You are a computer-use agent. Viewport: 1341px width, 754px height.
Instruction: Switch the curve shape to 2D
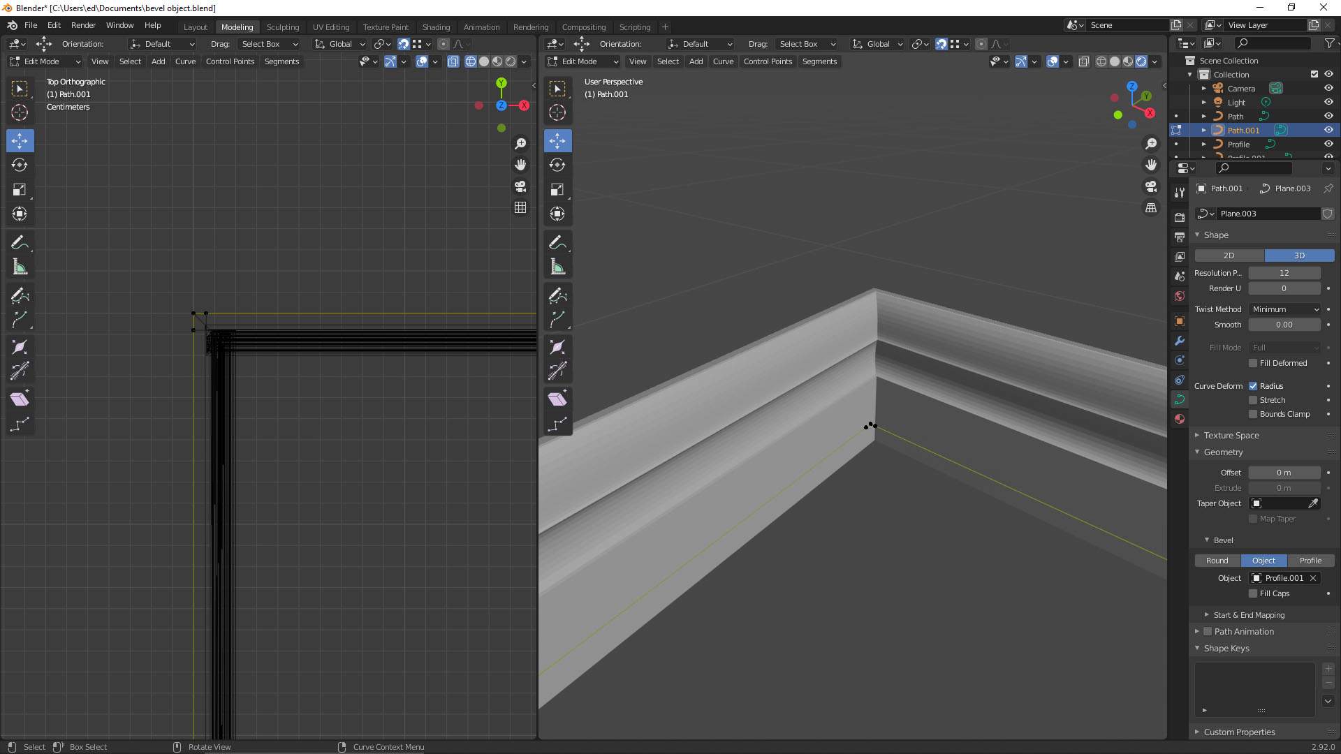point(1229,256)
